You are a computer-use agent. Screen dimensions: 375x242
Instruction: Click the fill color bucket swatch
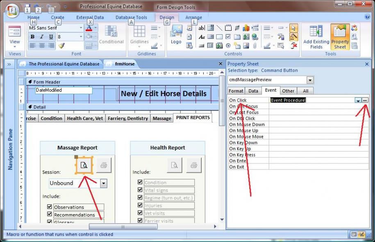tap(89, 36)
